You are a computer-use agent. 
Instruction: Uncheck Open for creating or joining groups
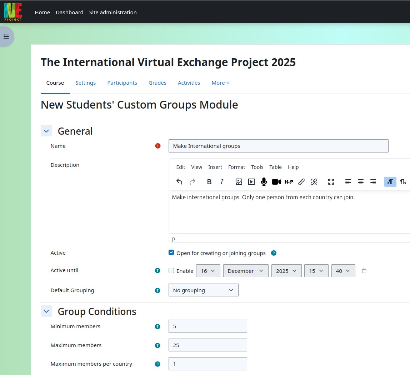click(x=171, y=252)
